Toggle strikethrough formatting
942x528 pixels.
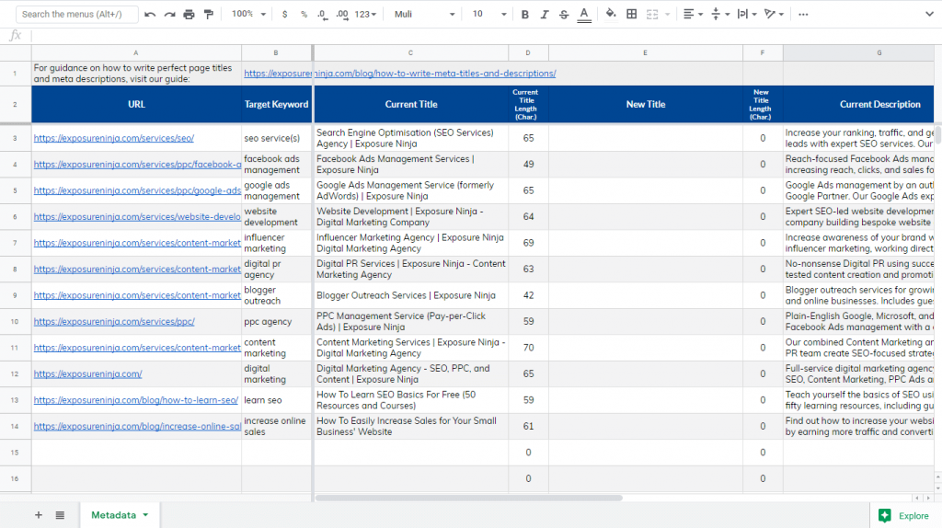coord(564,15)
